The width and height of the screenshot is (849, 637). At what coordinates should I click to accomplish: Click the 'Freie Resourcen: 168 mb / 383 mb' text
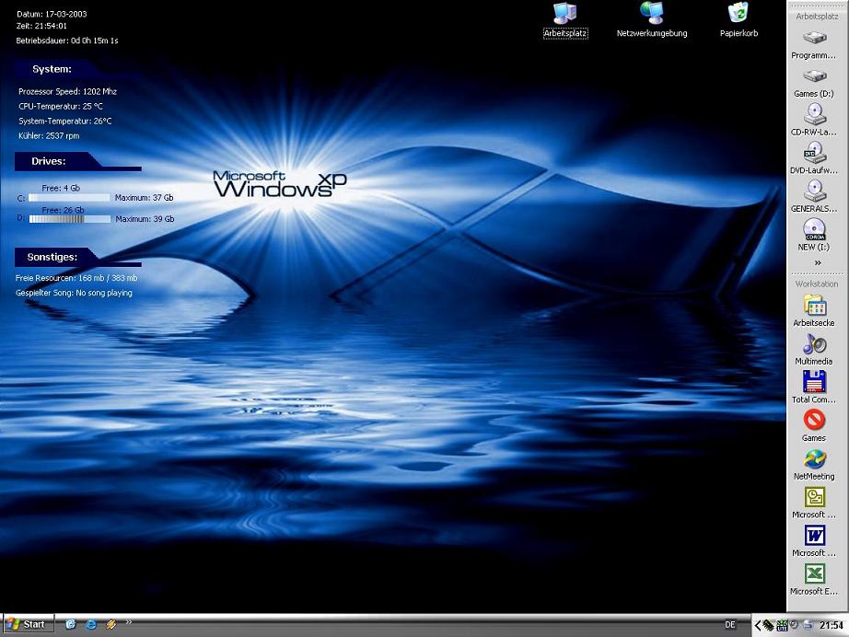click(76, 278)
